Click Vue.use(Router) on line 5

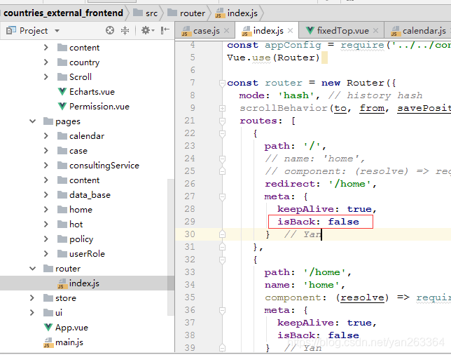click(x=273, y=58)
